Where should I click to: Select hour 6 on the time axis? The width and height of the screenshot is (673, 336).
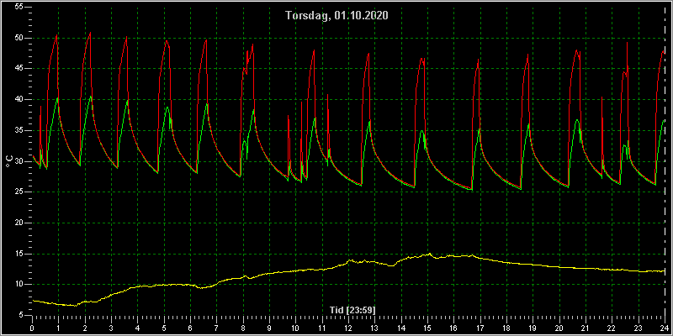pyautogui.click(x=190, y=328)
